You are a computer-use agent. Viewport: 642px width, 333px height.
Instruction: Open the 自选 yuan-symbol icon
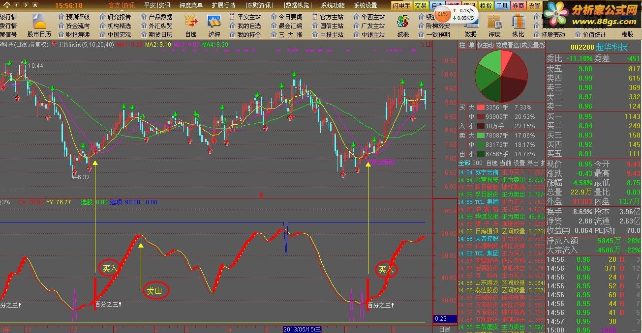coord(191,26)
